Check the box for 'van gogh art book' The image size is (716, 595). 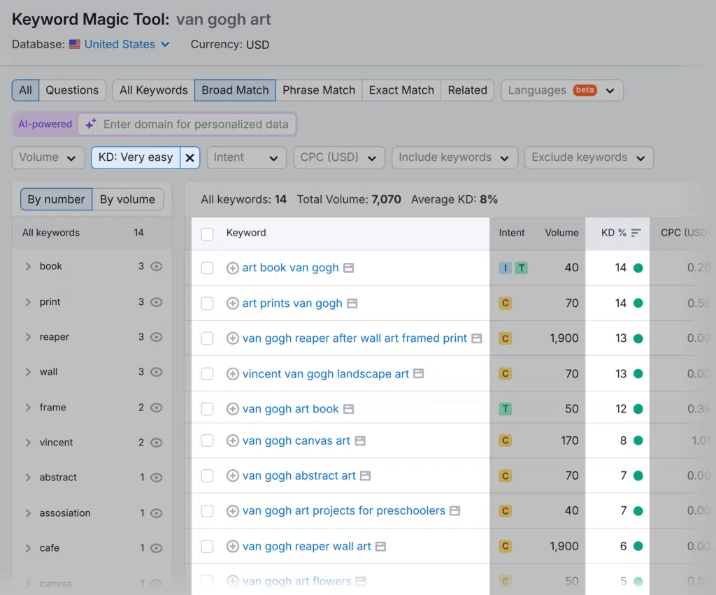[207, 409]
